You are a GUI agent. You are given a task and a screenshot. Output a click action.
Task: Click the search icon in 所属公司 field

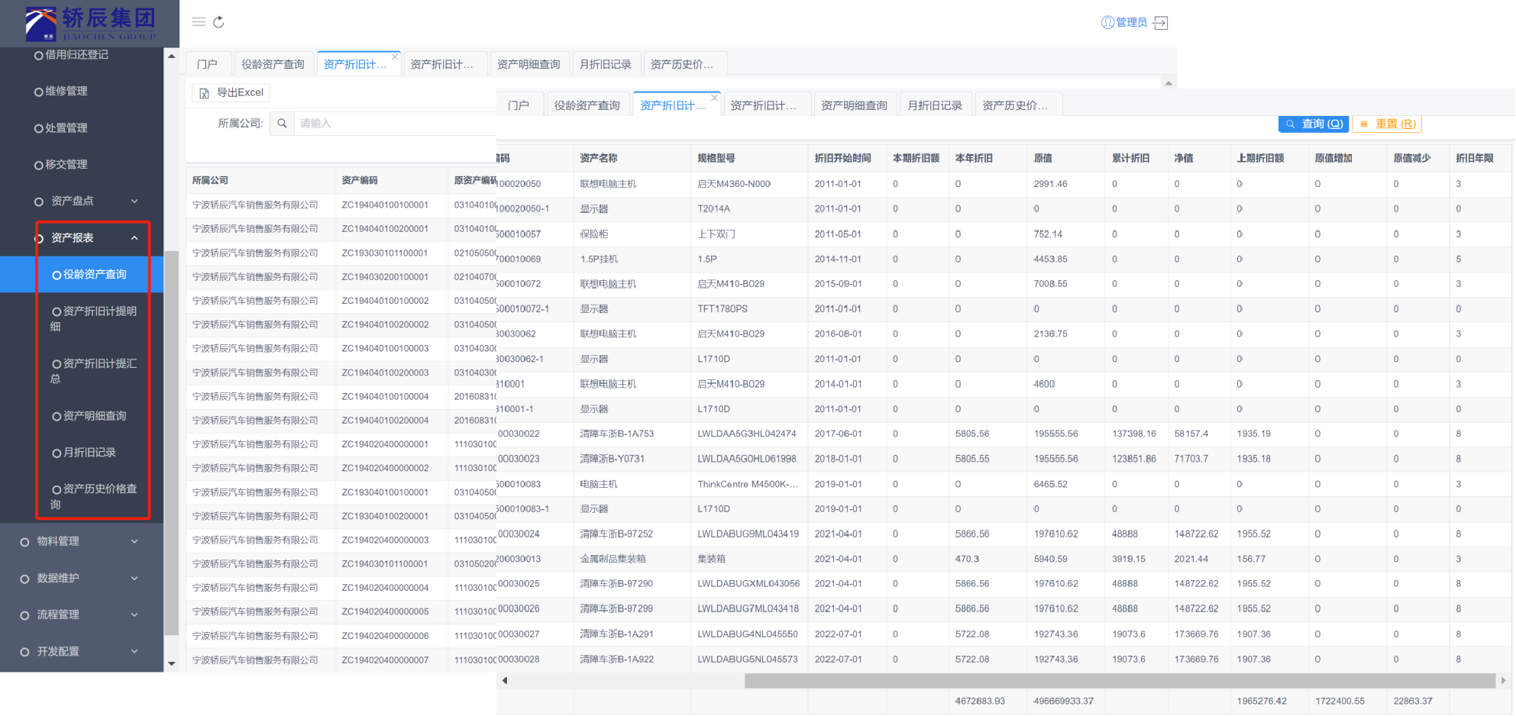point(282,124)
